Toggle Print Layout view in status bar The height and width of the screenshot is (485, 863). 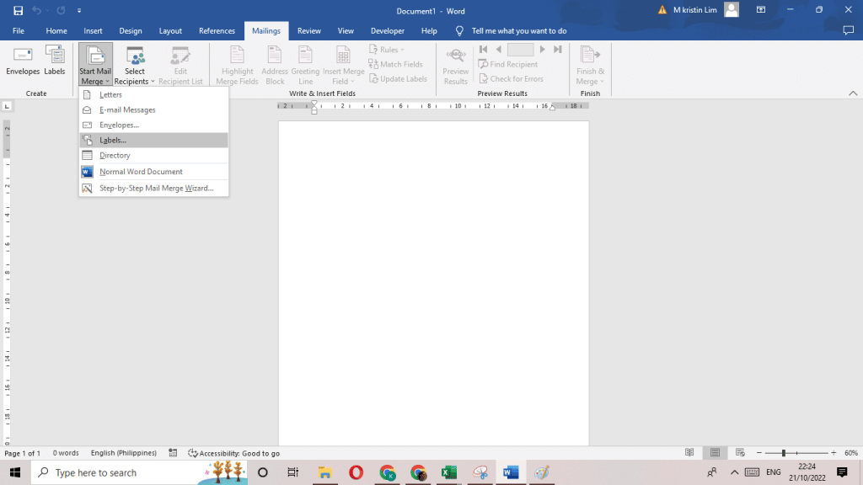coord(715,452)
